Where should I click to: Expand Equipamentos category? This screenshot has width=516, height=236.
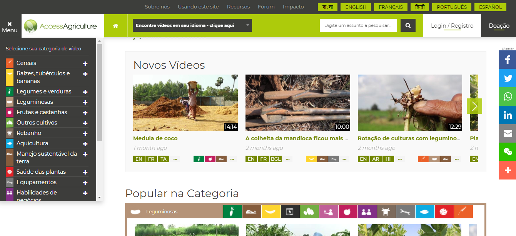(x=85, y=183)
